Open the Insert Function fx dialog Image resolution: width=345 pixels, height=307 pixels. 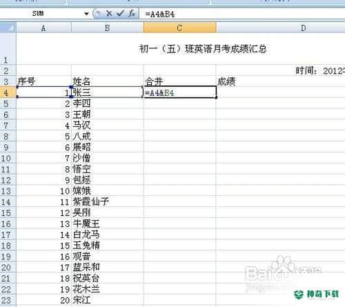coord(132,13)
